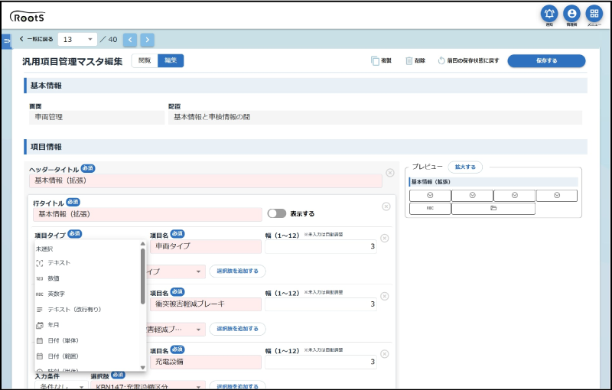Click the 項目名 field containing 衝突被害軽減ブレーキ

[x=205, y=304]
